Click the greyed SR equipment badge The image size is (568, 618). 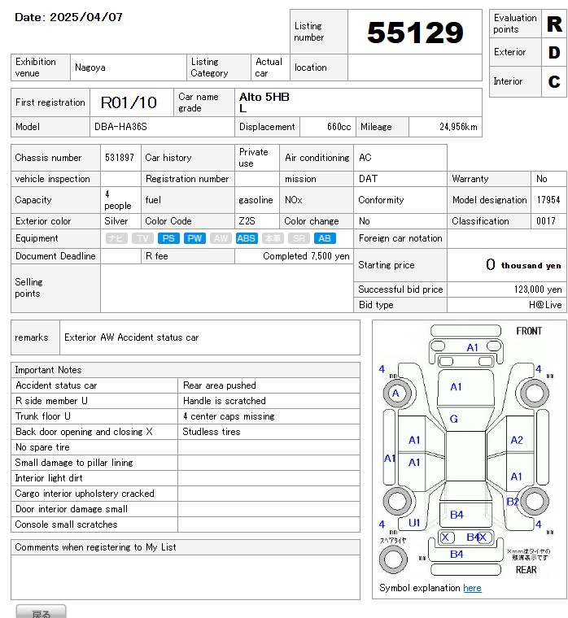coord(299,238)
